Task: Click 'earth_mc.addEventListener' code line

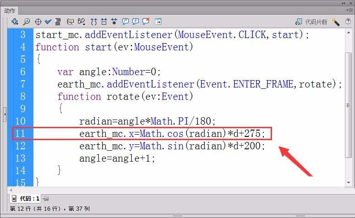Action: [x=199, y=84]
